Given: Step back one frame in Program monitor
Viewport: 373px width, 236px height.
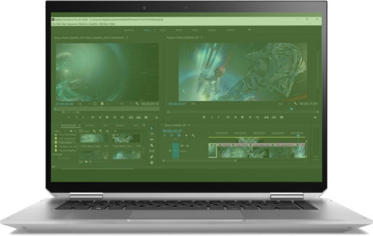Looking at the screenshot, I should pyautogui.click(x=235, y=117).
